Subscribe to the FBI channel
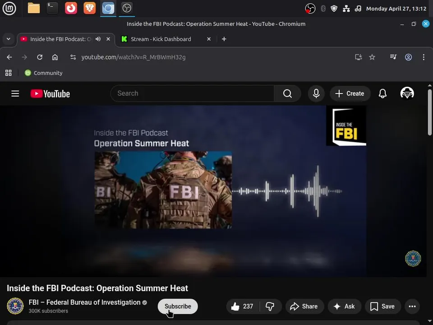 pyautogui.click(x=178, y=306)
